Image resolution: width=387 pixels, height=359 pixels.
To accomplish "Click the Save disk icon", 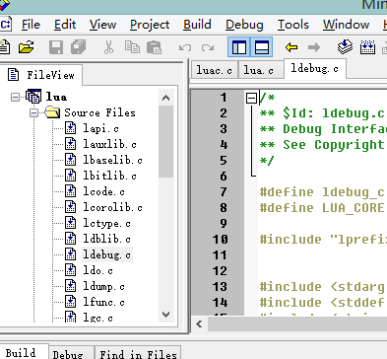I will [56, 47].
